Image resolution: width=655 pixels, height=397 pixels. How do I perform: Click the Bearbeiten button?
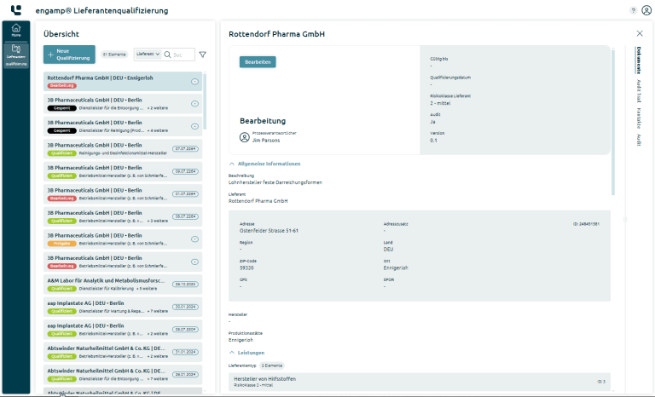pyautogui.click(x=258, y=62)
